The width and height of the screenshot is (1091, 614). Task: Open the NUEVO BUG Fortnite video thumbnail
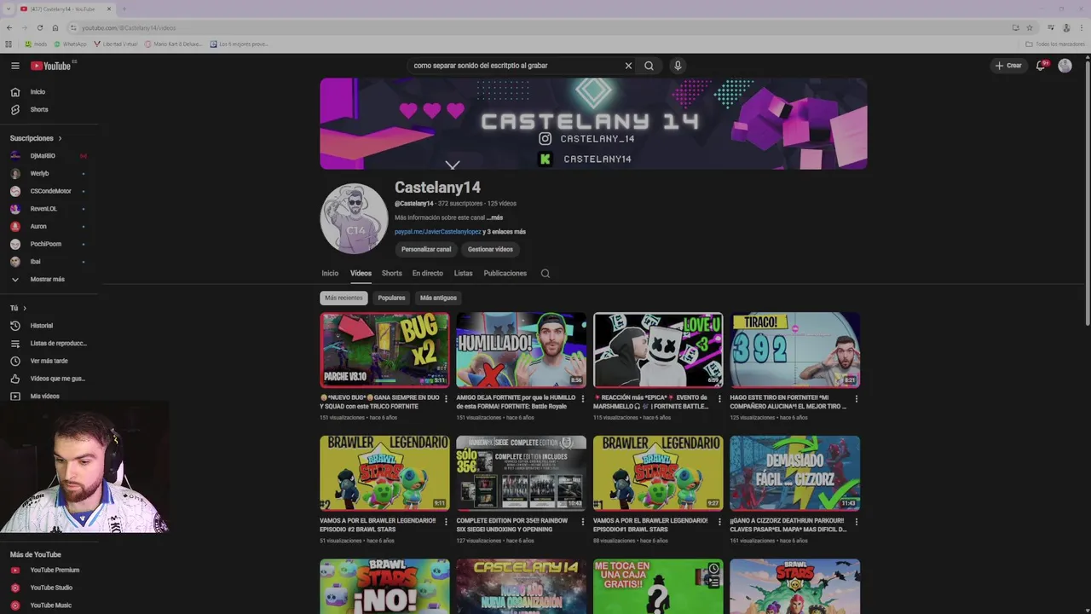(384, 350)
